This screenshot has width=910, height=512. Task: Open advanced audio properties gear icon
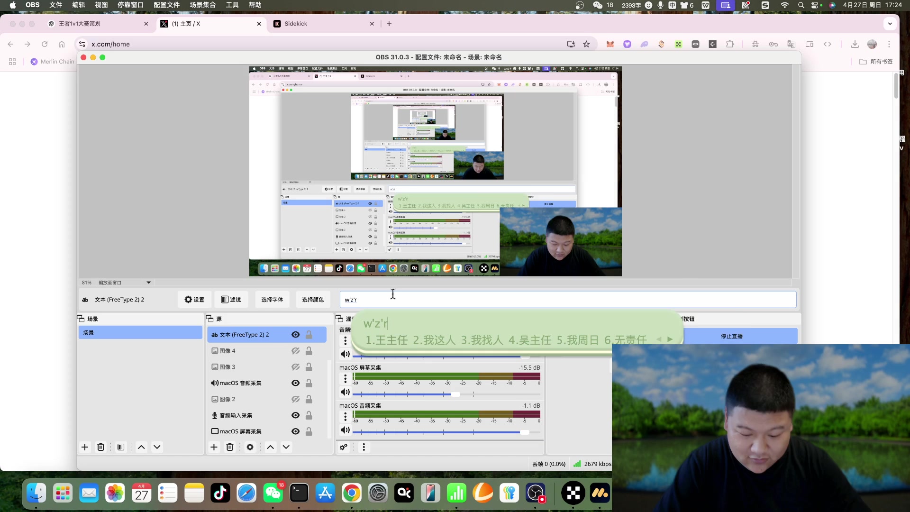(344, 447)
